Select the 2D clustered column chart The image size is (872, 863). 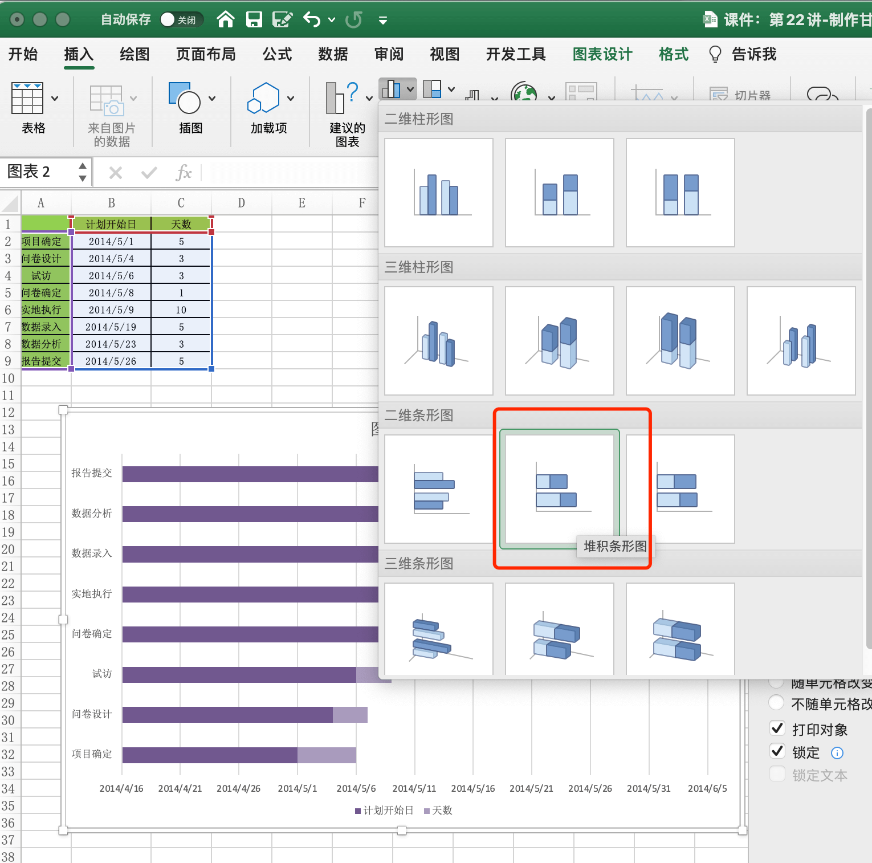point(439,193)
